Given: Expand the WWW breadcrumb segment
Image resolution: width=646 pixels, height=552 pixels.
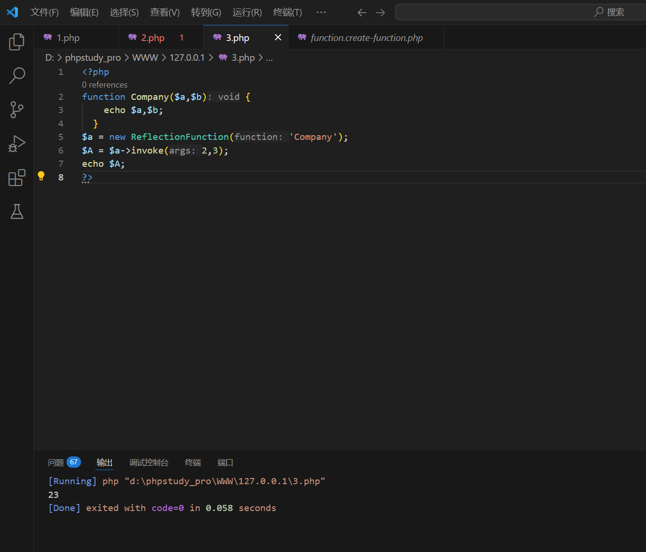Looking at the screenshot, I should [145, 57].
